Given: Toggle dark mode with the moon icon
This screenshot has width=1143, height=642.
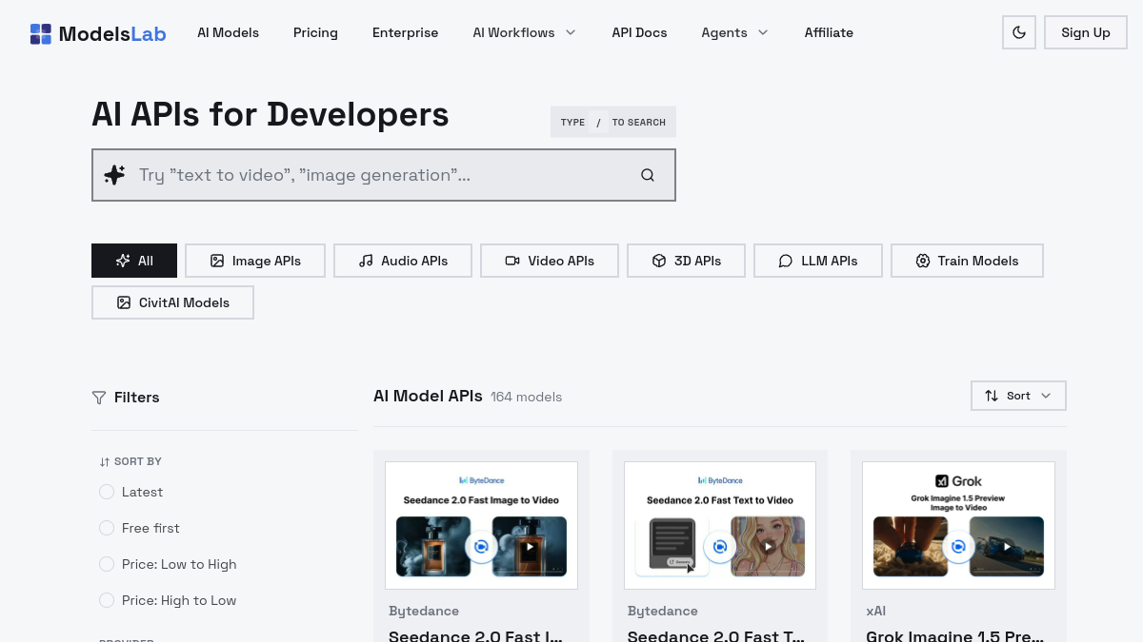Looking at the screenshot, I should pos(1019,32).
